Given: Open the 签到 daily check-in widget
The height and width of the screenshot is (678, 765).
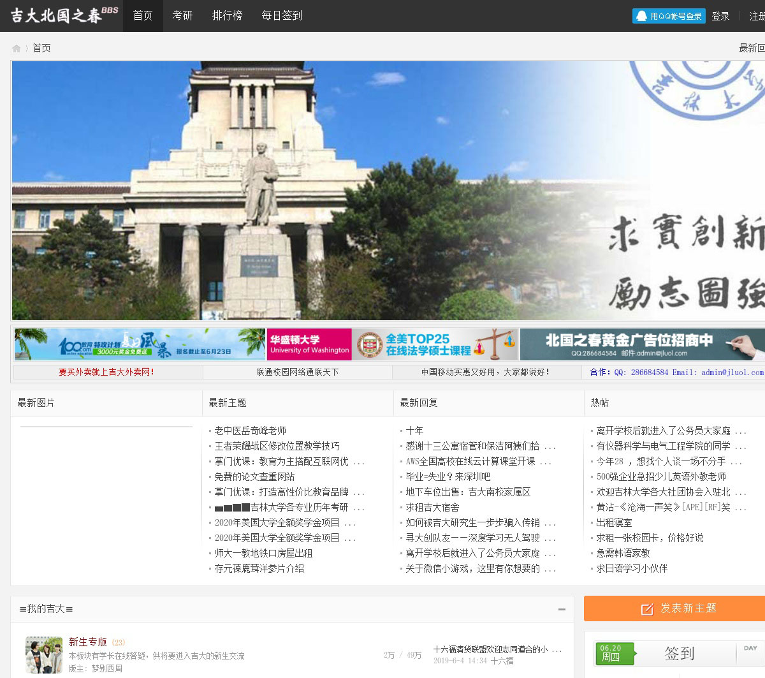Looking at the screenshot, I should pyautogui.click(x=678, y=654).
